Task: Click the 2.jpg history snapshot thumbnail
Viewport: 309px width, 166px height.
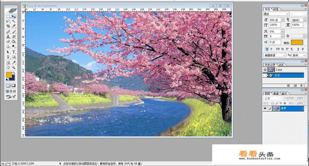Action: tap(271, 70)
